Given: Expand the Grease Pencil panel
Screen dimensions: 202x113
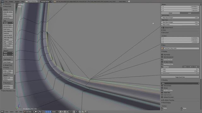Looking at the screenshot, I should 162,28.
